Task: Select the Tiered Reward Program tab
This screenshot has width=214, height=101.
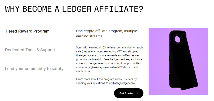Action: (27, 31)
